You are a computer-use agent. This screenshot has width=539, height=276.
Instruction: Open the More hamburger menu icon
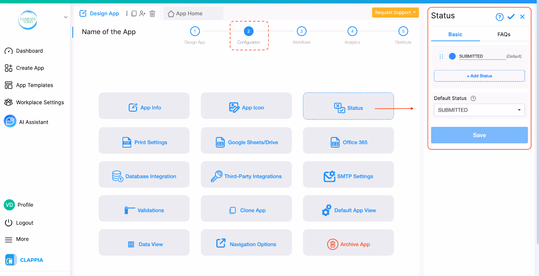pos(8,240)
